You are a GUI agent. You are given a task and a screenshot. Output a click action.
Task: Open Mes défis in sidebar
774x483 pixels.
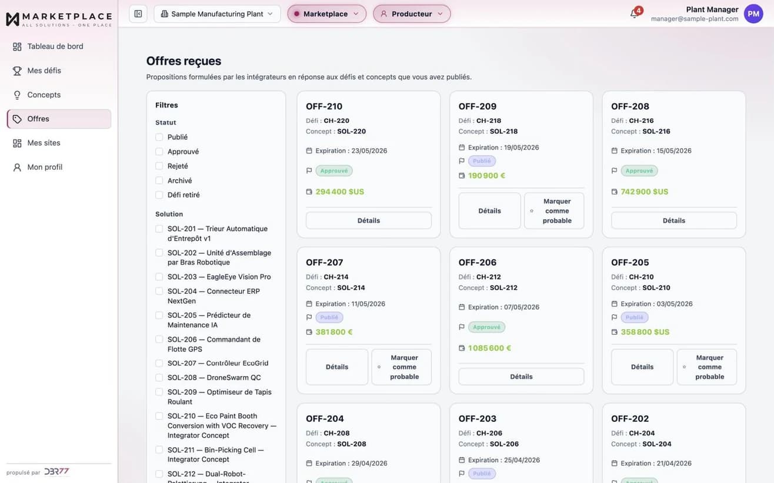tap(59, 71)
